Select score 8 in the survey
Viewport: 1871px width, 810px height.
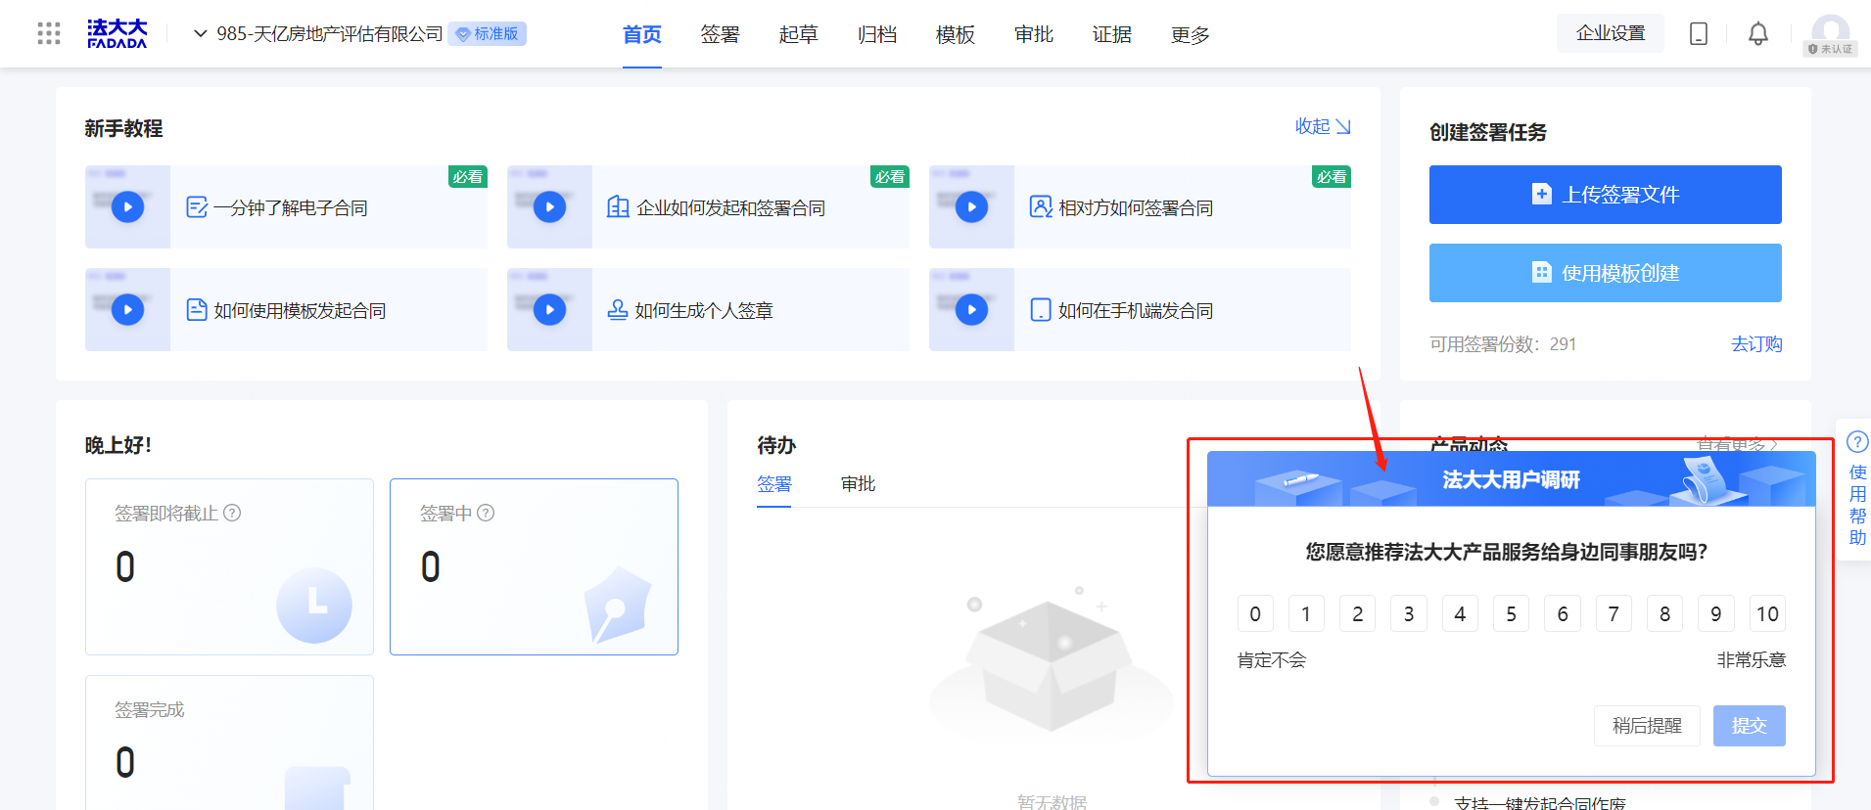pos(1664,613)
